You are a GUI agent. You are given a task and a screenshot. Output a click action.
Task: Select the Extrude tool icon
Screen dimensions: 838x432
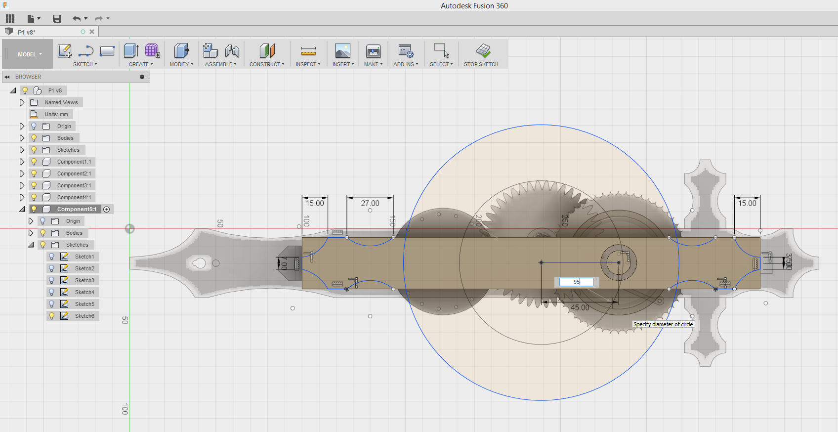pos(131,50)
